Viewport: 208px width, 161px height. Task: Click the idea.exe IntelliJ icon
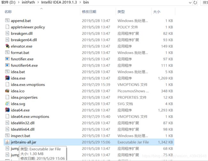[x=7, y=78]
